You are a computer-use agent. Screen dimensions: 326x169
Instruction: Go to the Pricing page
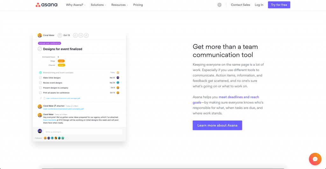point(138,5)
